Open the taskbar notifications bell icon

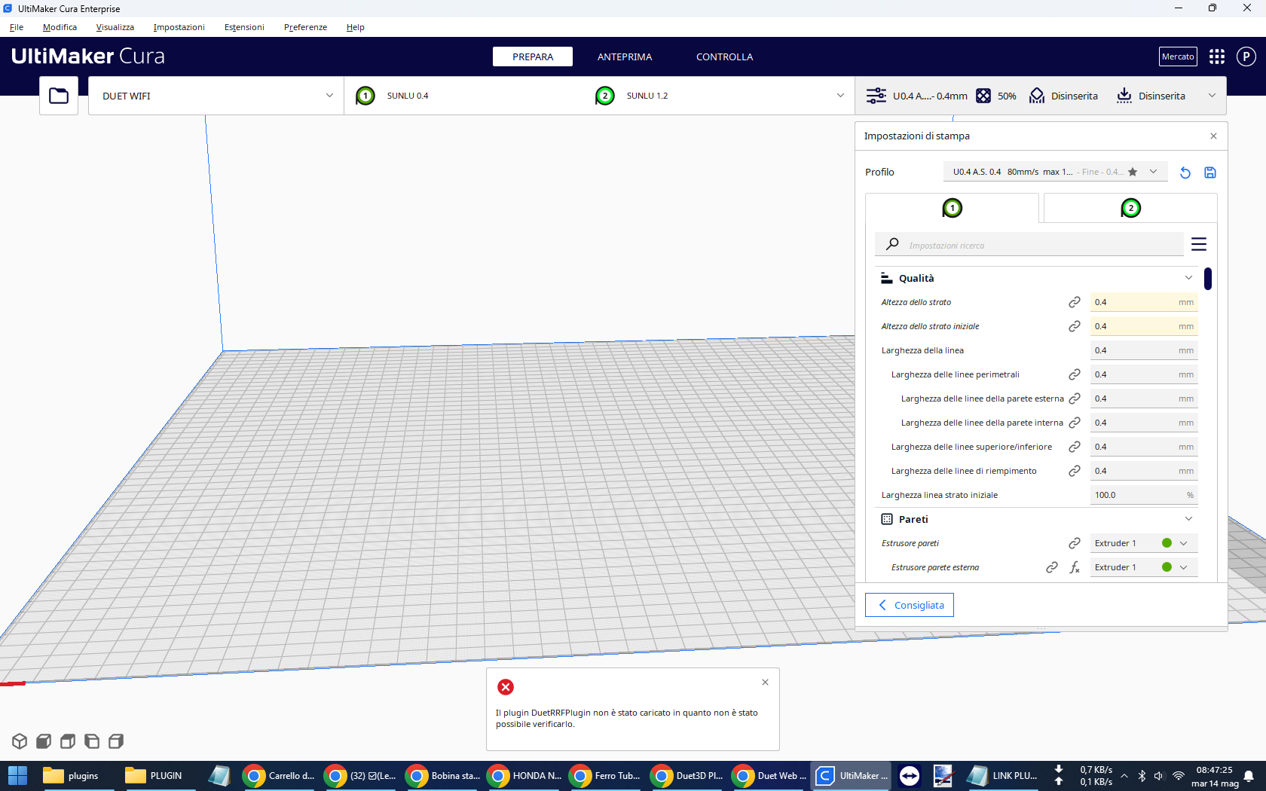tap(1249, 775)
